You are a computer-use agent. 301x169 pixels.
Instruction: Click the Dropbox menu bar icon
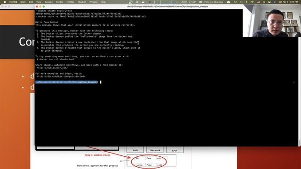click(x=137, y=2)
